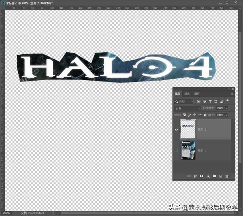Create a new layer group folder
The width and height of the screenshot is (243, 216).
click(x=214, y=176)
